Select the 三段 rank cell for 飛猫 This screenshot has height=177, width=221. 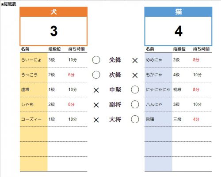(x=177, y=119)
